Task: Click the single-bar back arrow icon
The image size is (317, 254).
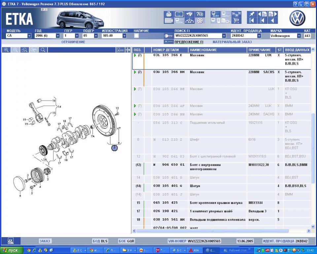Action: pos(262,21)
